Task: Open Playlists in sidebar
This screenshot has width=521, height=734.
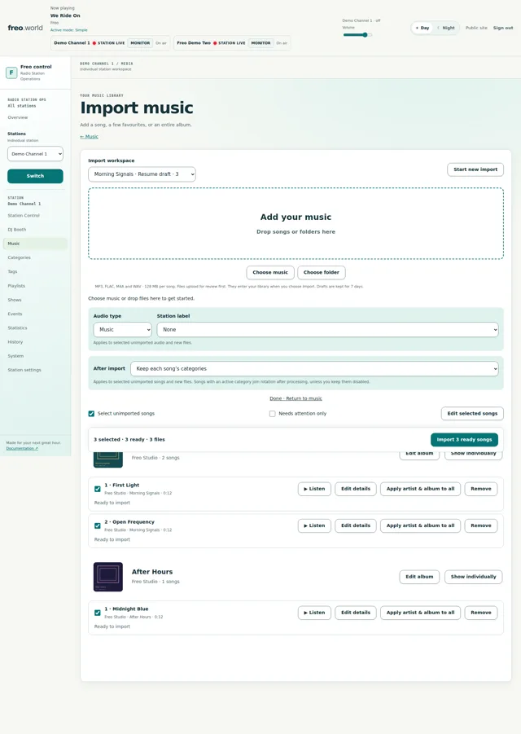Action: tap(16, 286)
